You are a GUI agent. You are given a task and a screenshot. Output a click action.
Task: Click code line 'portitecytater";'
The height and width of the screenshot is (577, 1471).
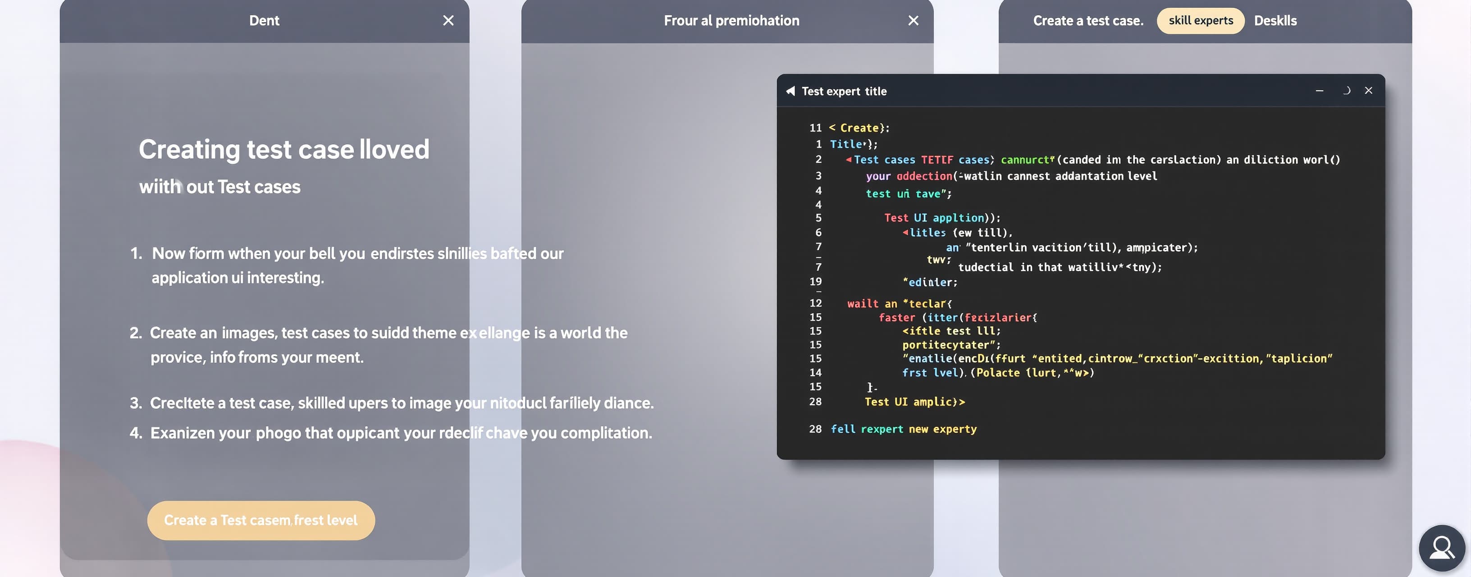tap(951, 344)
